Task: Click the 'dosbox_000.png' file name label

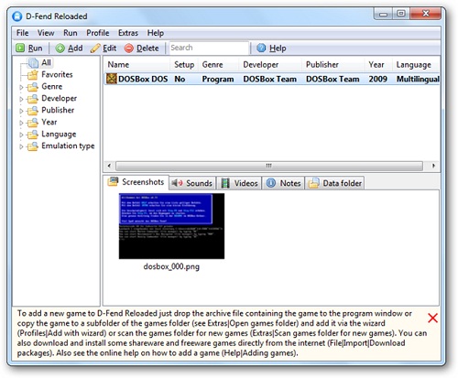Action: coord(171,266)
